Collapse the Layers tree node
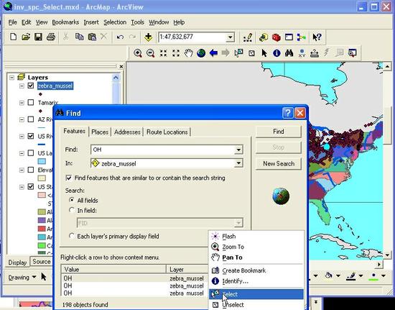Image resolution: width=395 pixels, height=310 pixels. coord(11,77)
